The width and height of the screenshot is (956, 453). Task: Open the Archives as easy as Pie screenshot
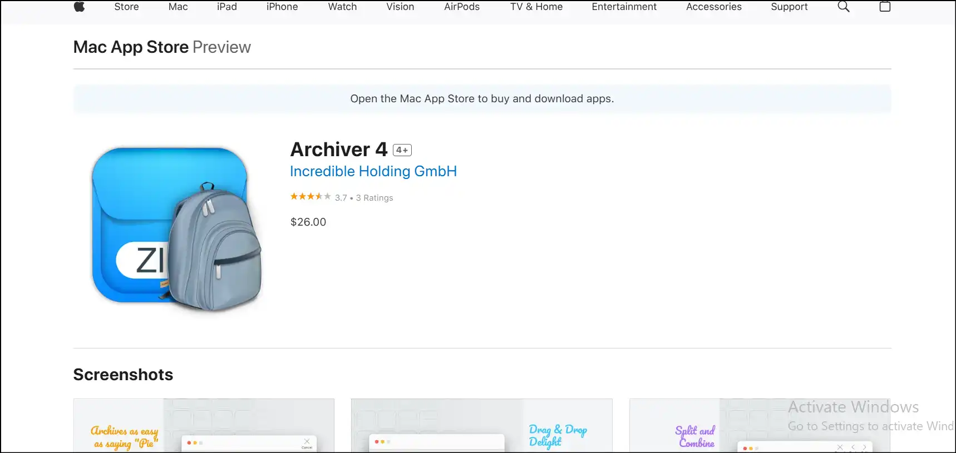pyautogui.click(x=204, y=425)
